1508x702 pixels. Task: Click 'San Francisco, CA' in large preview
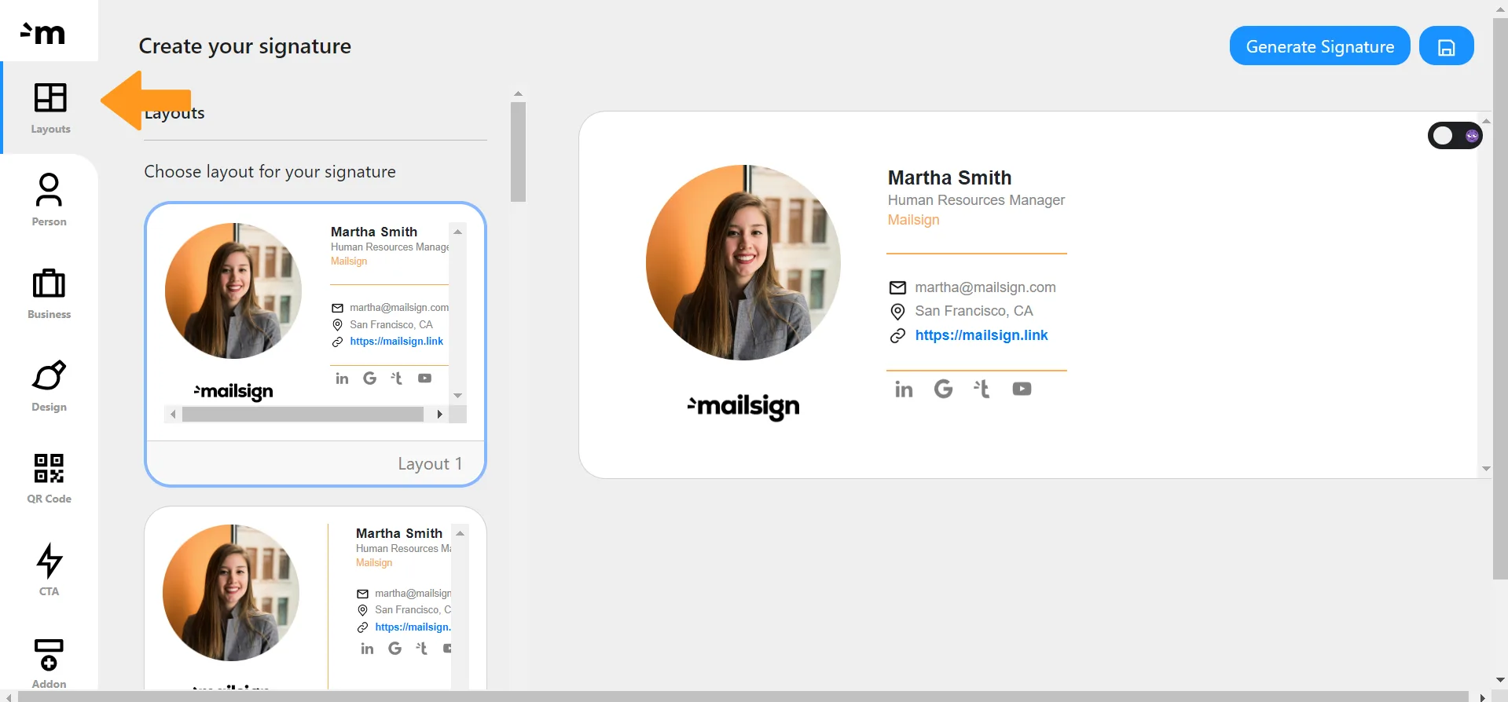click(x=974, y=311)
